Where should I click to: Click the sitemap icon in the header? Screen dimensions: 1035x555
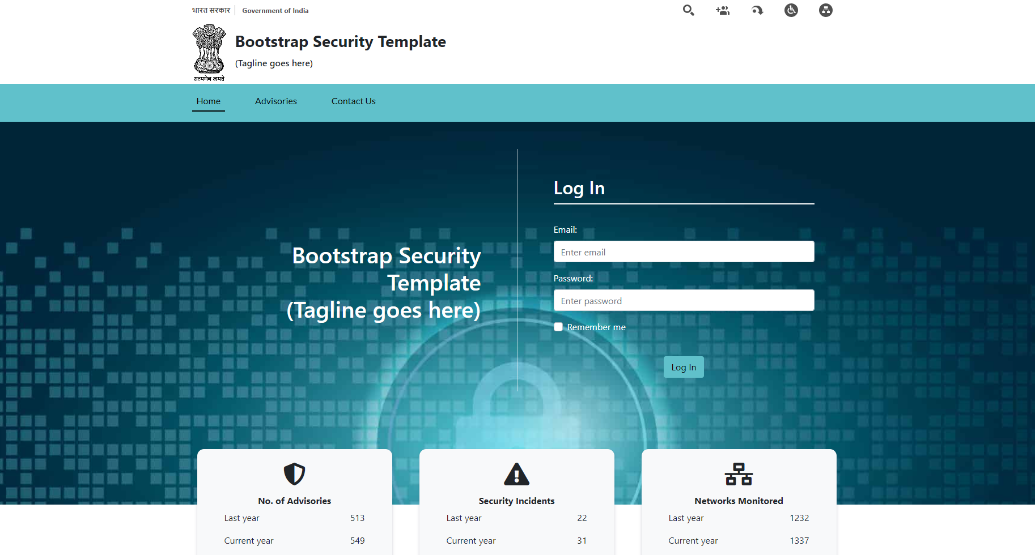(825, 10)
